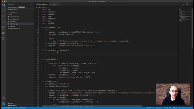Screen dimensions: 194x109
Task: Change Spaces: 4 indentation setting
Action: pos(159,108)
